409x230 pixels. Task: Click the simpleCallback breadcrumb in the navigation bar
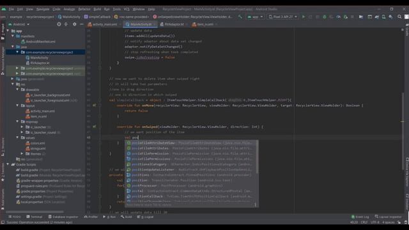click(97, 17)
